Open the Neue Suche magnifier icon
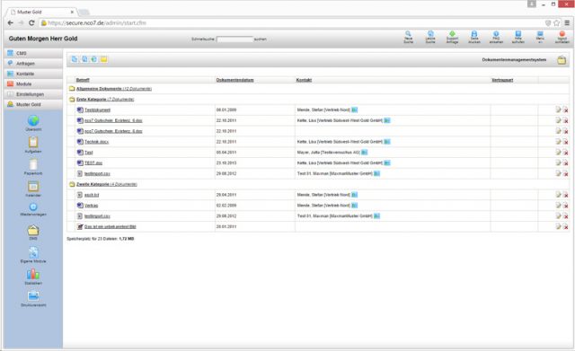The image size is (575, 351). click(x=408, y=34)
